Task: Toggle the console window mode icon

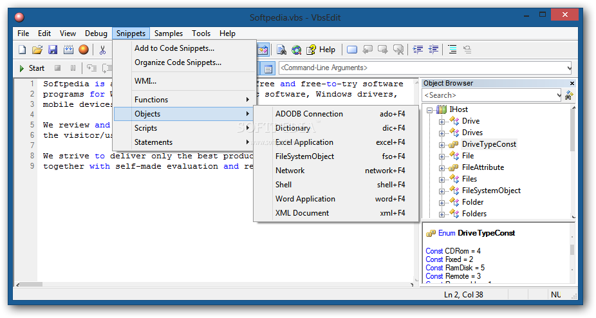Action: (268, 69)
